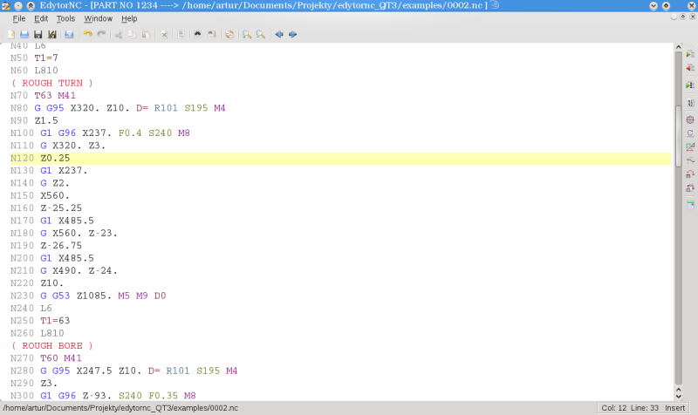Click the Save As toolbar icon
The width and height of the screenshot is (698, 415).
[x=51, y=34]
